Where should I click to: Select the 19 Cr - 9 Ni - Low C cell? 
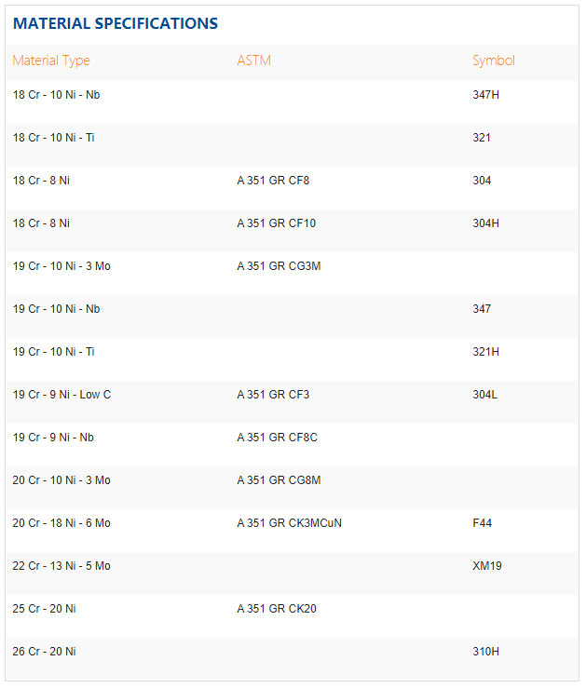[61, 395]
